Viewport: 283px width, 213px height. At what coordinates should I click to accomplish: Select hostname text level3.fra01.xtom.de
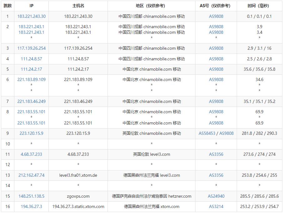click(78, 175)
